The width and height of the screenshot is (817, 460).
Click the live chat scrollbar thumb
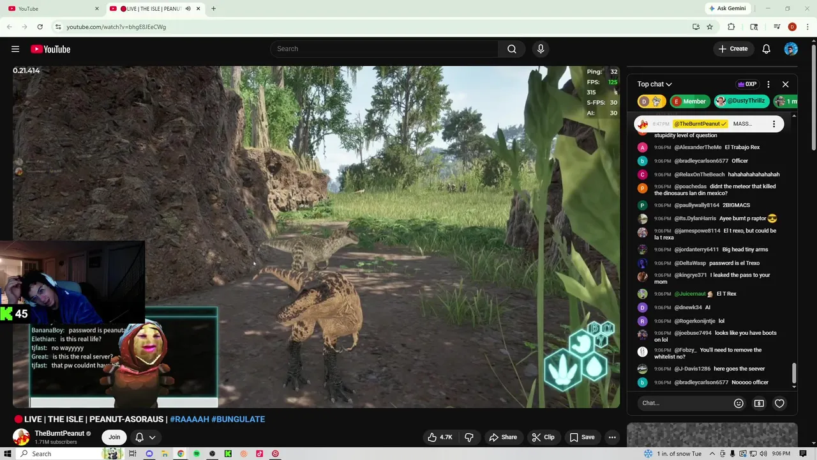(794, 372)
